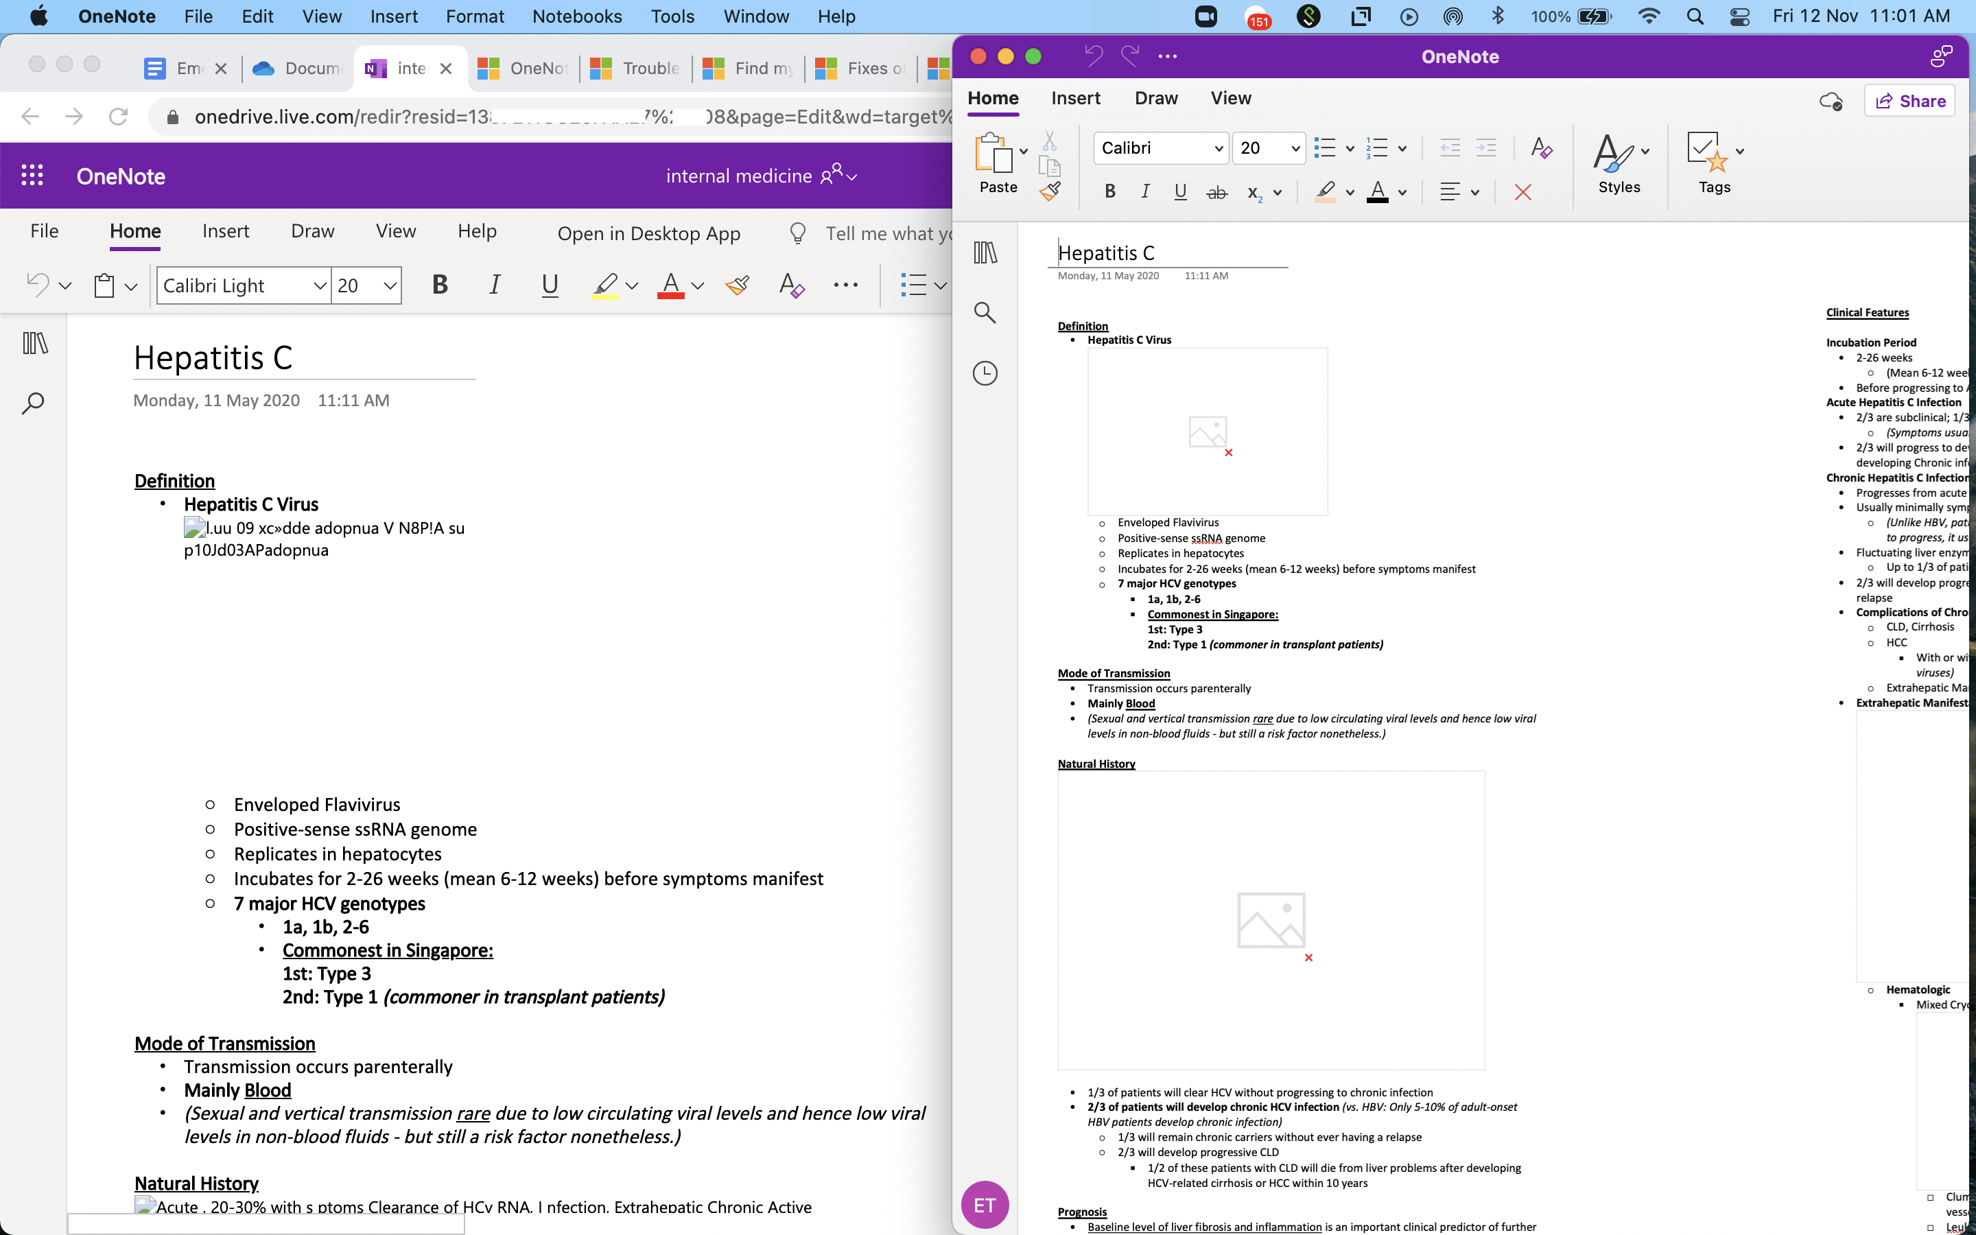Expand numbered list options arrow in desktop ribbon
The image size is (1976, 1235).
click(1402, 149)
